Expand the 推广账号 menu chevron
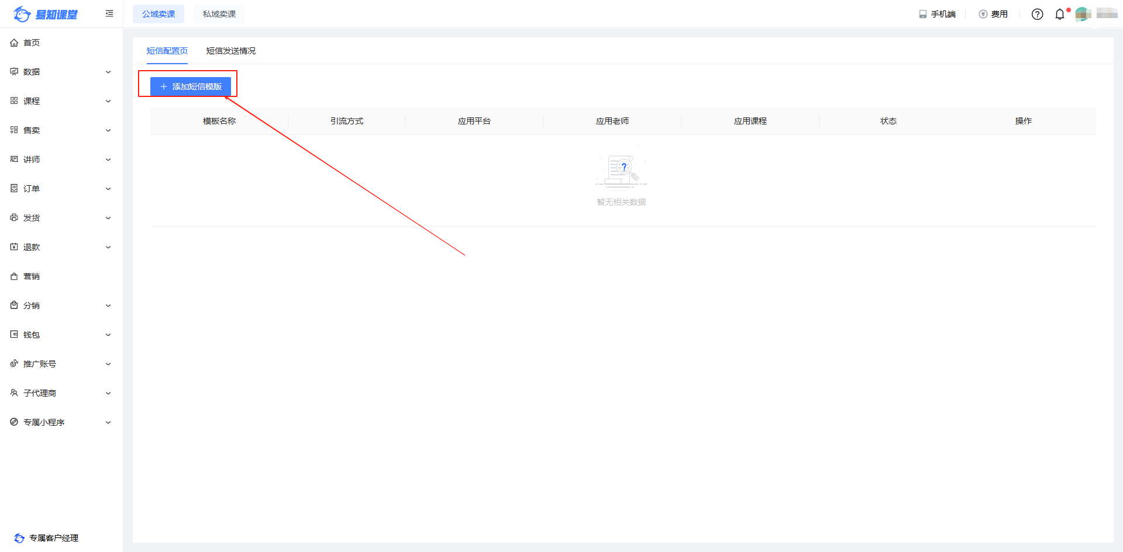The width and height of the screenshot is (1123, 552). (x=108, y=364)
